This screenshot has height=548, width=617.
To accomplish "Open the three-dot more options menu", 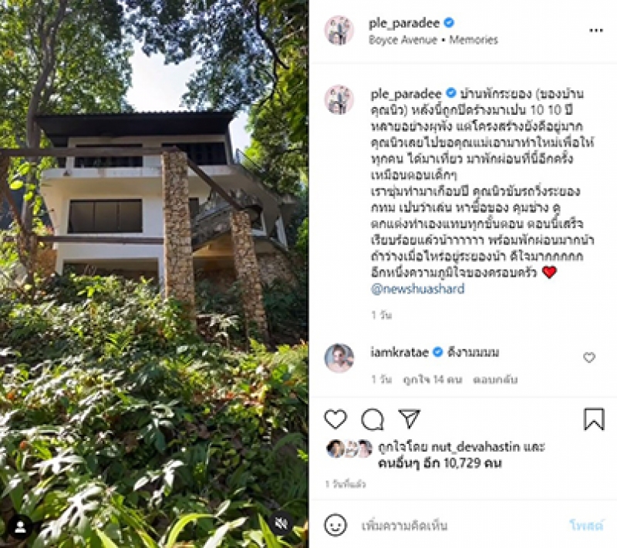I will coord(595,30).
